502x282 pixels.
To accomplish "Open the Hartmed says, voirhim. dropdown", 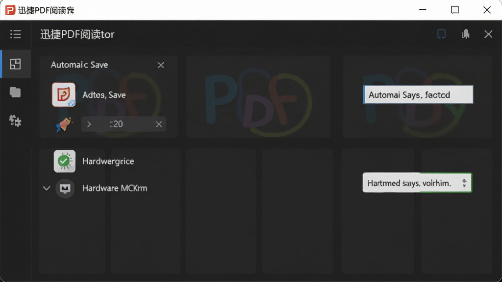I will click(x=417, y=183).
